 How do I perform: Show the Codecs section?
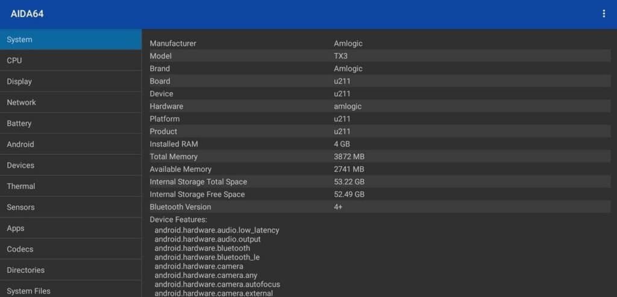coord(71,249)
